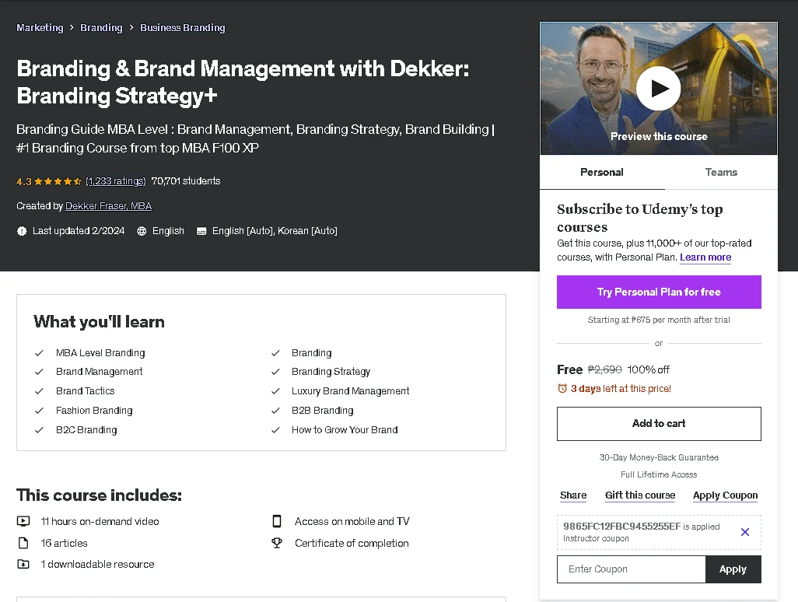Click checkmark next to Fashion Branding
The height and width of the screenshot is (602, 798).
point(39,410)
